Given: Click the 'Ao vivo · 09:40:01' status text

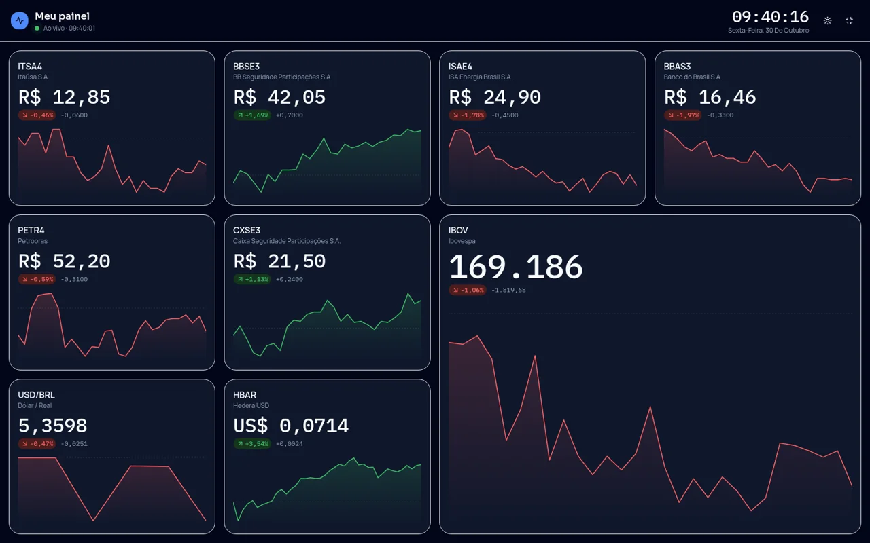Looking at the screenshot, I should tap(69, 29).
